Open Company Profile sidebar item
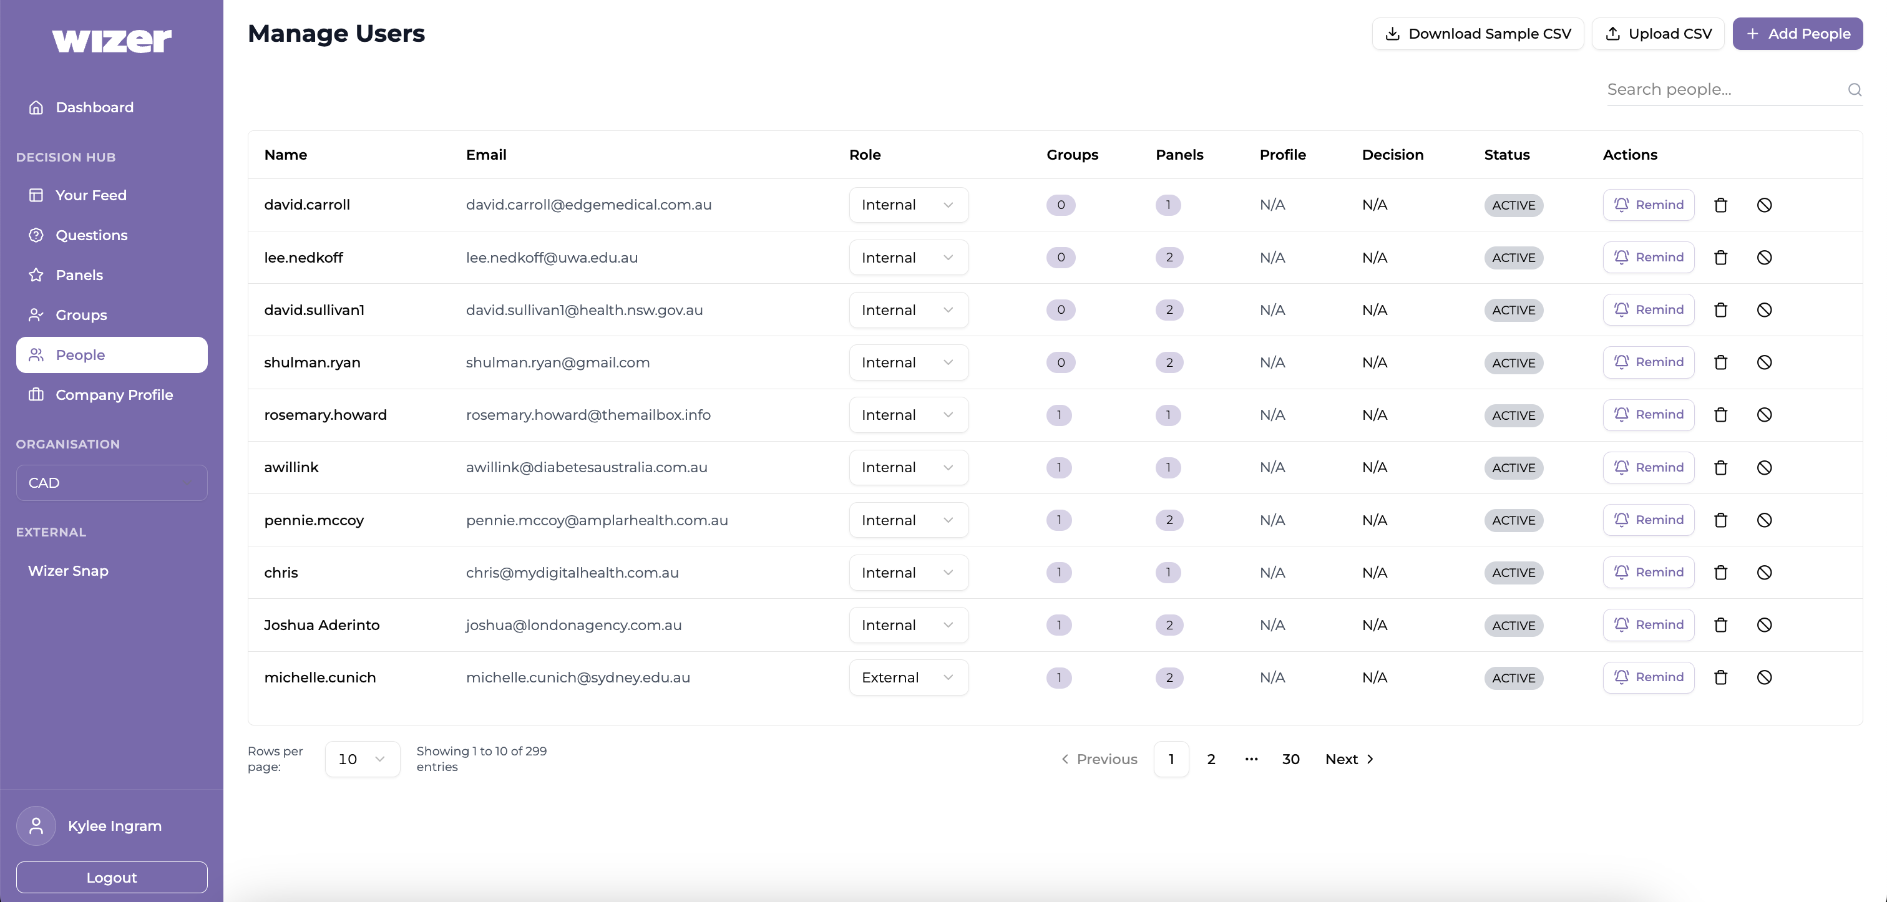 (x=114, y=395)
